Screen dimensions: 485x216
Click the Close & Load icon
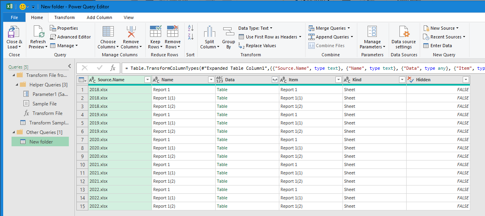(14, 32)
